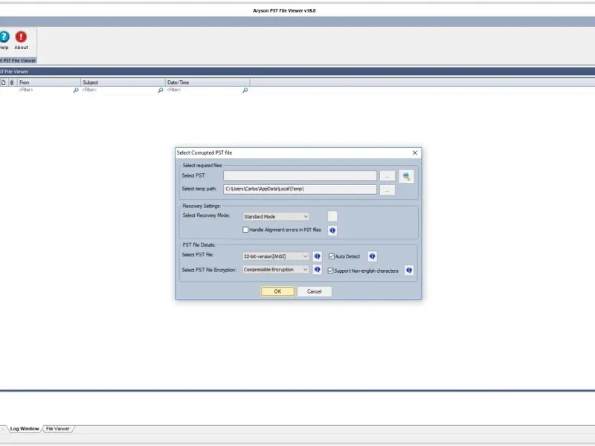Viewport: 595px width, 446px height.
Task: Click the Date/Time filter search icon
Action: 245,90
